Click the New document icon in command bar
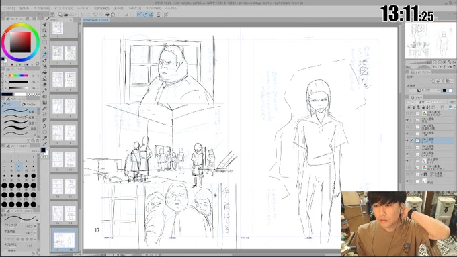Viewport: 457px width, 257px height. 60,14
